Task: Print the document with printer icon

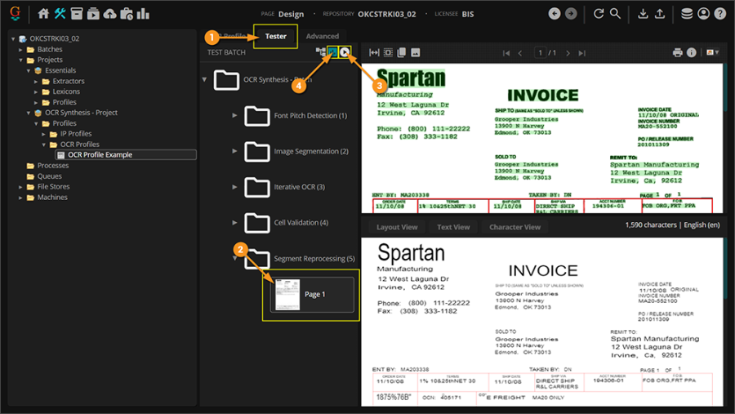Action: pos(677,52)
